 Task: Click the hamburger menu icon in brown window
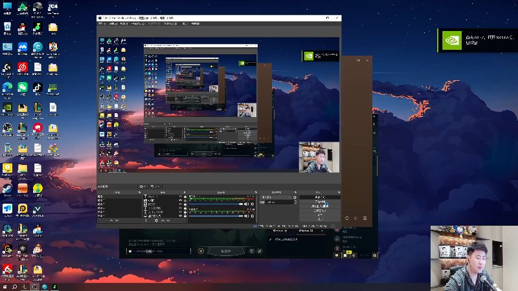click(x=365, y=218)
